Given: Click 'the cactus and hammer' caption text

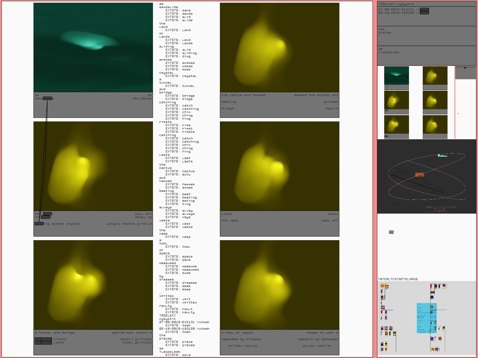Looking at the screenshot, I should click(243, 95).
